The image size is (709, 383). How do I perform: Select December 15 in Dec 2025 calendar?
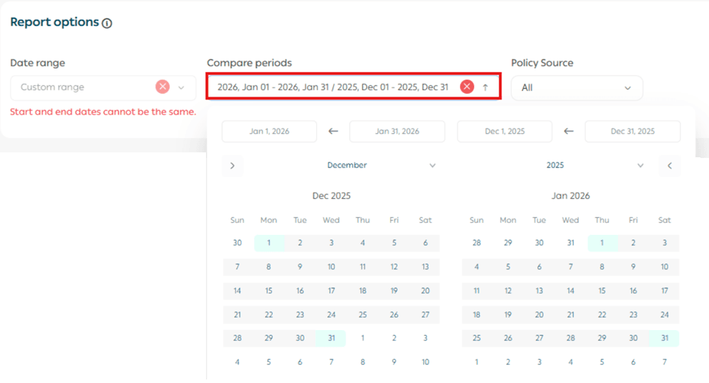[269, 291]
